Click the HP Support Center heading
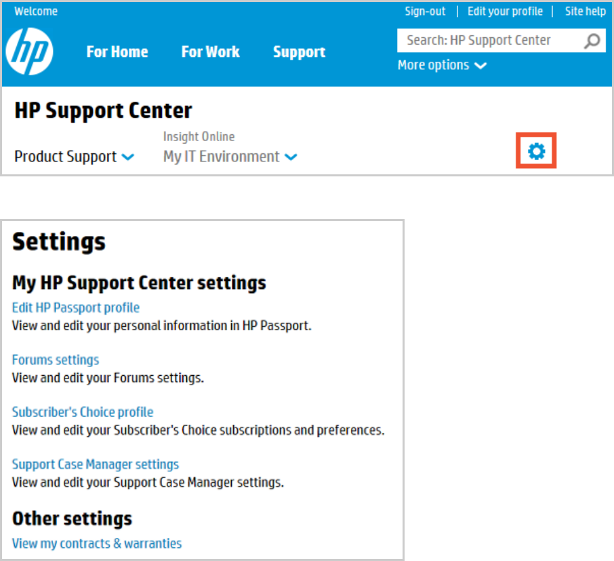Screen dimensions: 614x561 (x=103, y=111)
